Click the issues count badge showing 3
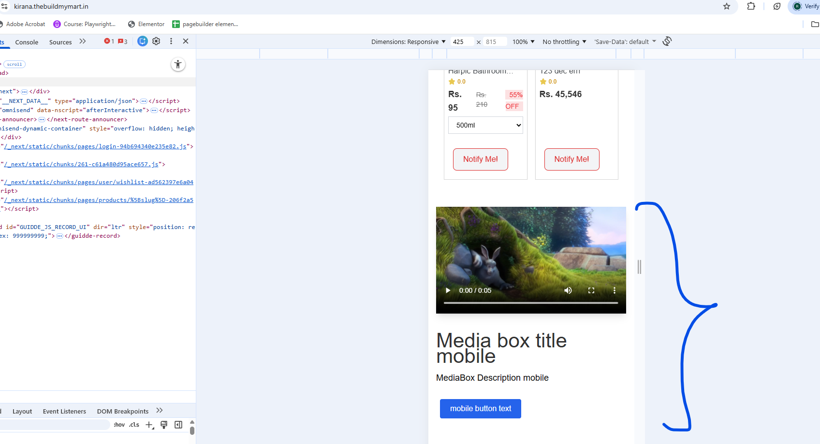The image size is (820, 444). (x=123, y=42)
